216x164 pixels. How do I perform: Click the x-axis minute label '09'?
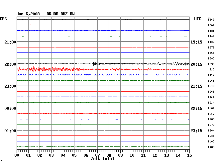120,155
